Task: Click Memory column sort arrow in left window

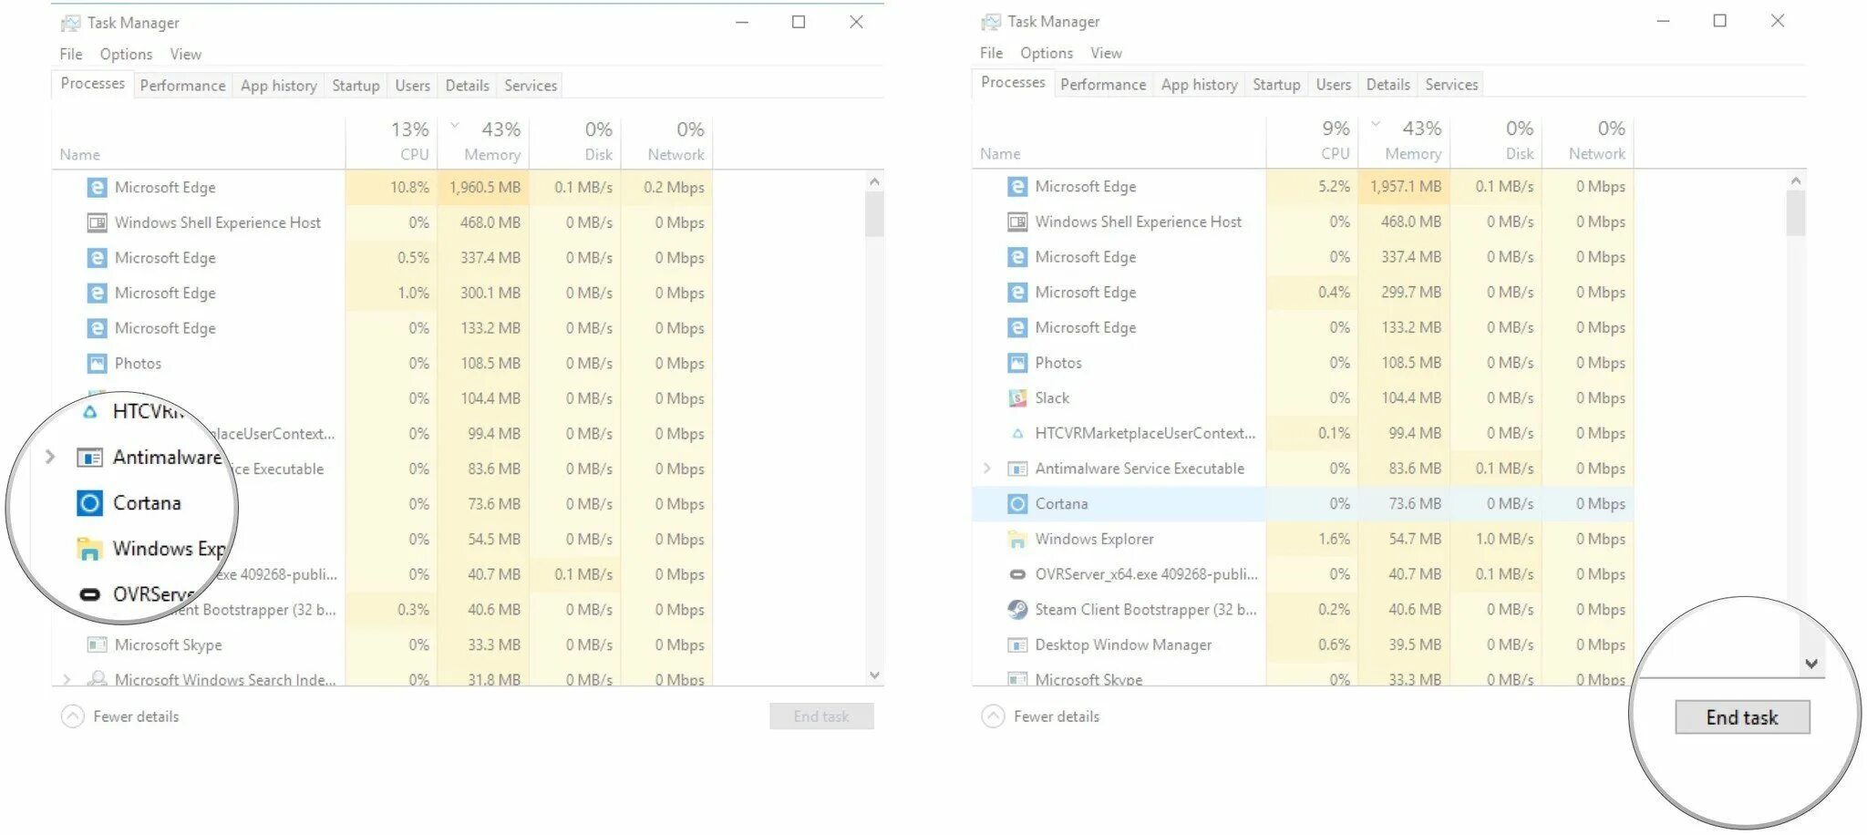Action: coord(454,126)
